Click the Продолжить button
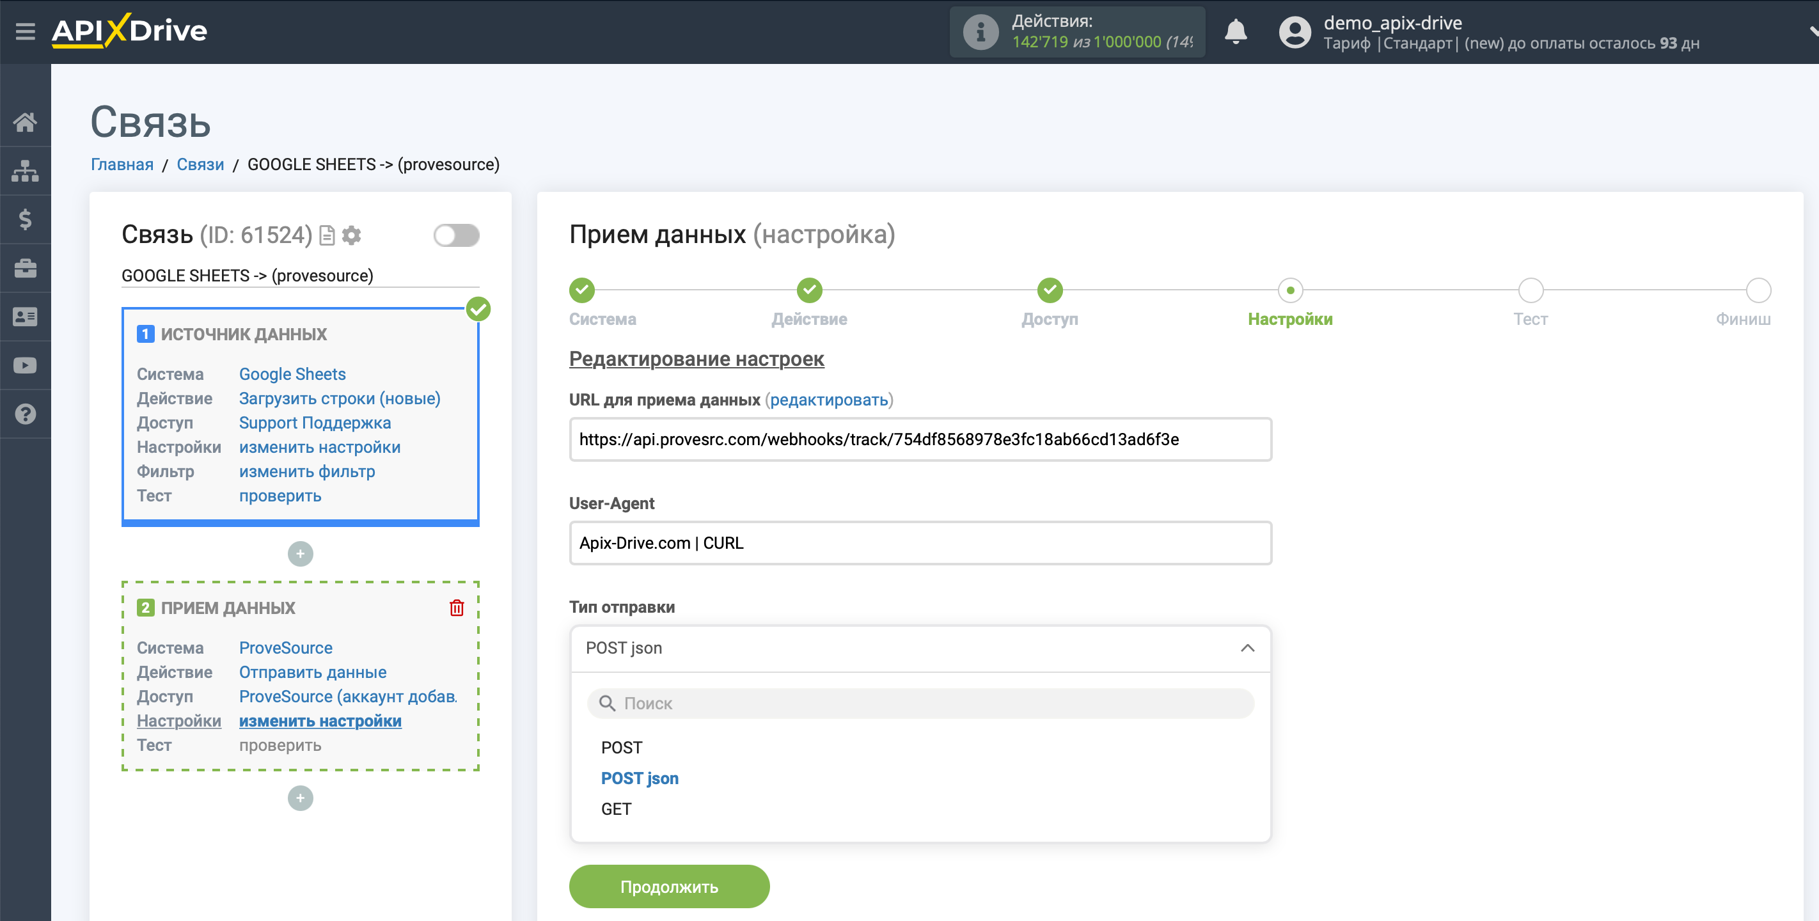This screenshot has width=1819, height=921. pos(669,886)
